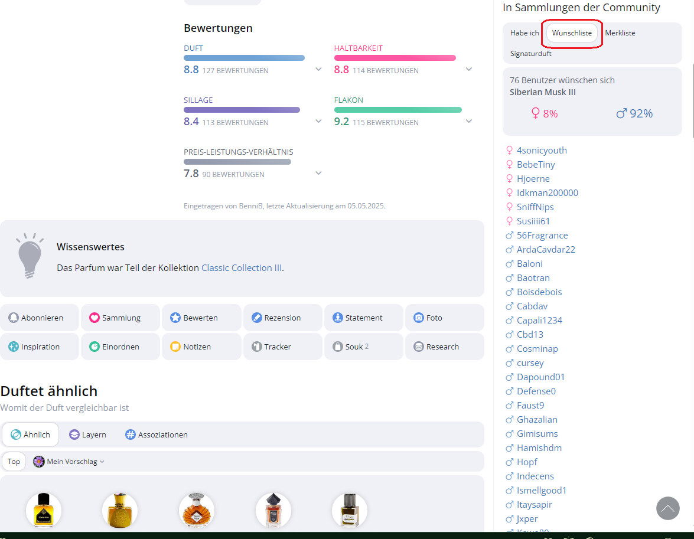Expand the Duft rating details chevron

click(x=318, y=69)
